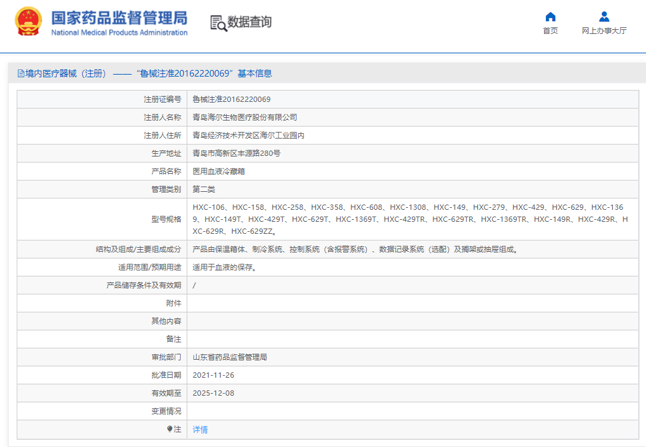Click the expiry date 2025-12-08 value

[213, 393]
